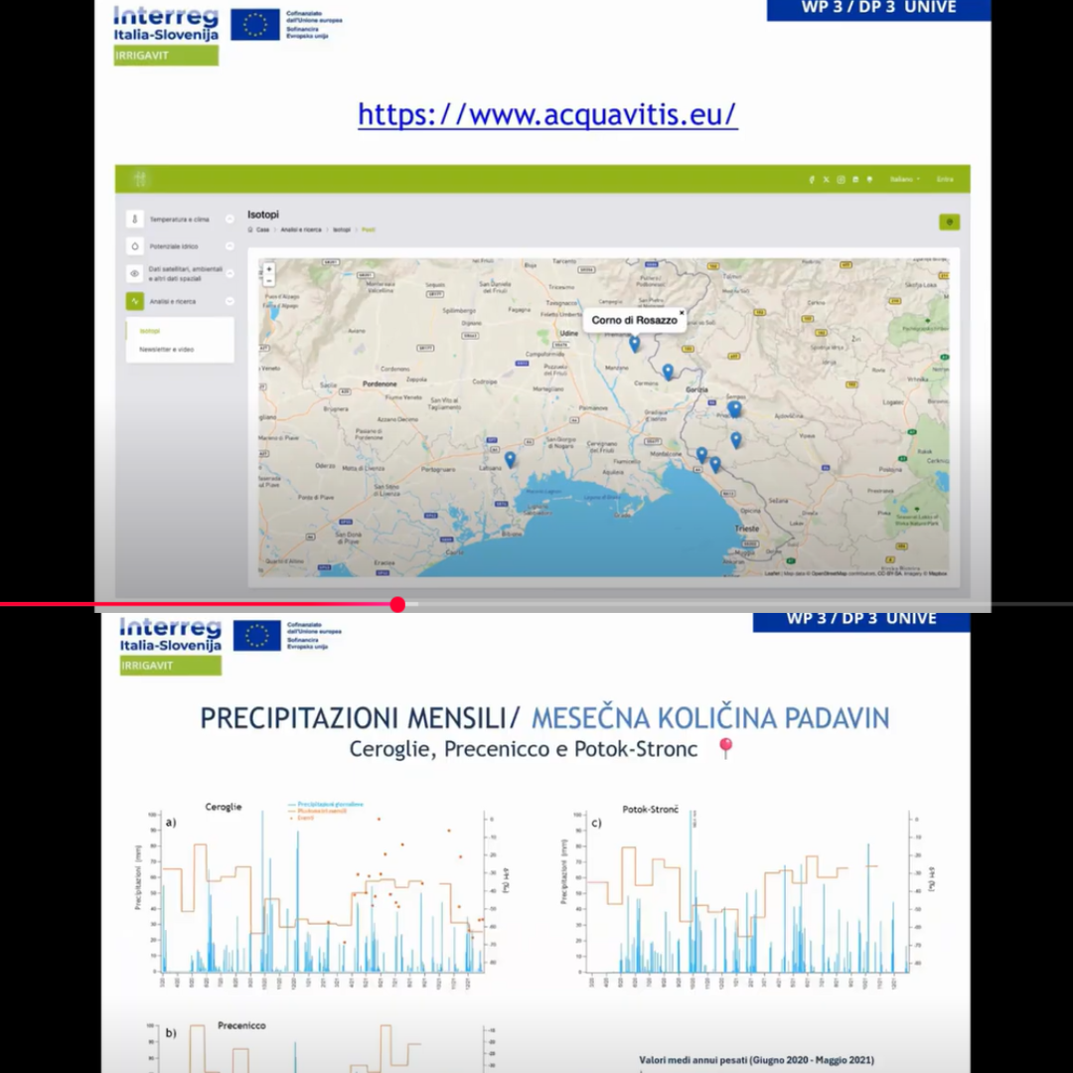Open the Temperatura e clima thermometer icon
This screenshot has width=1073, height=1073.
pos(135,219)
